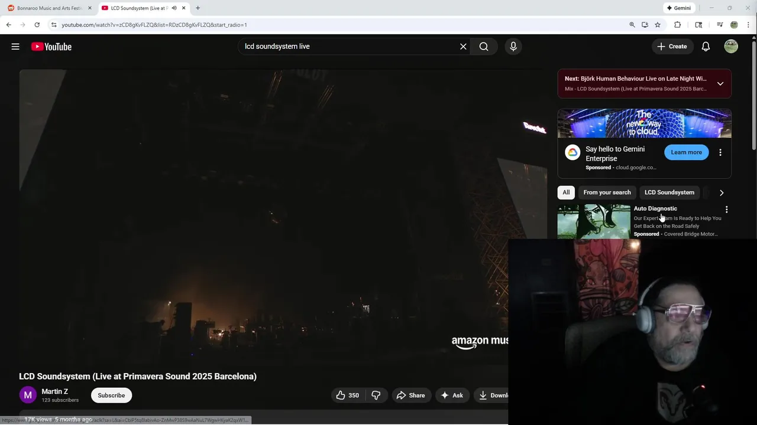Open the Create menu button
757x425 pixels.
click(672, 47)
